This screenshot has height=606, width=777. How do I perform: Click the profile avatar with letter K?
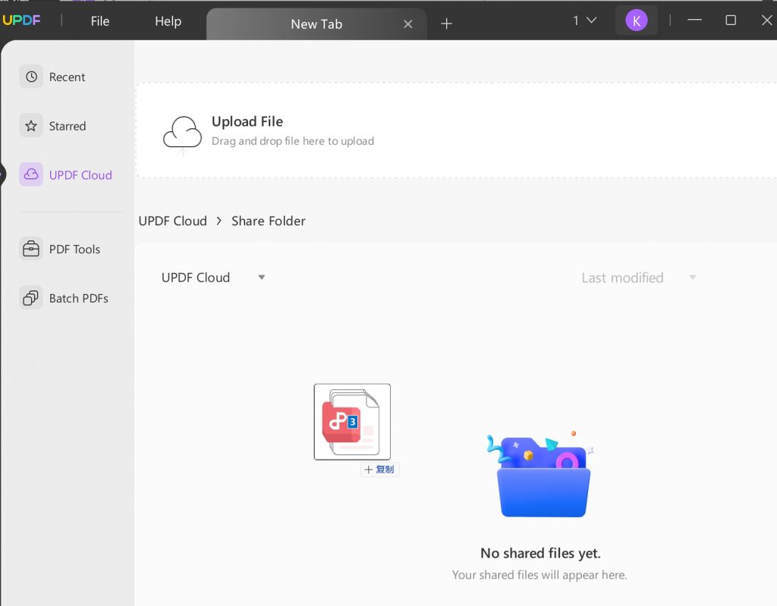[x=637, y=20]
